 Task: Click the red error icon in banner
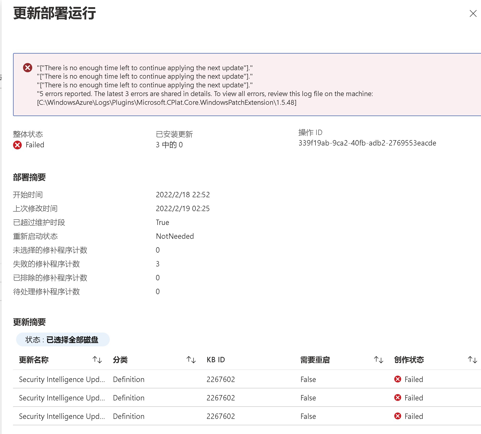click(x=28, y=68)
